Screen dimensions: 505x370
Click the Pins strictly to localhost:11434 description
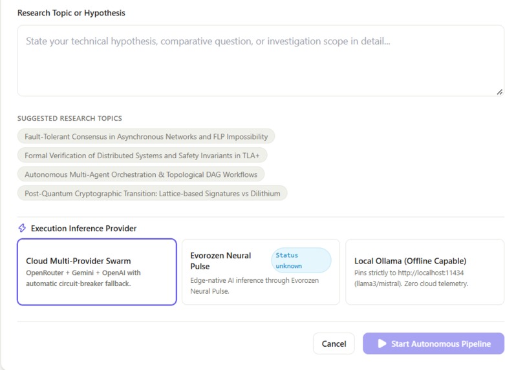(411, 278)
